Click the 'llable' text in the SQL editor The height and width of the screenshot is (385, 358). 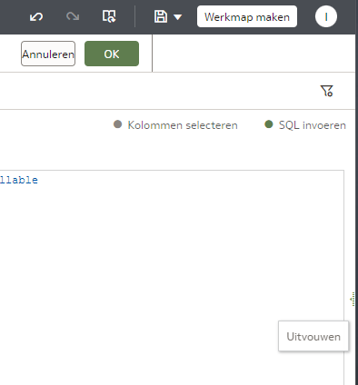19,180
